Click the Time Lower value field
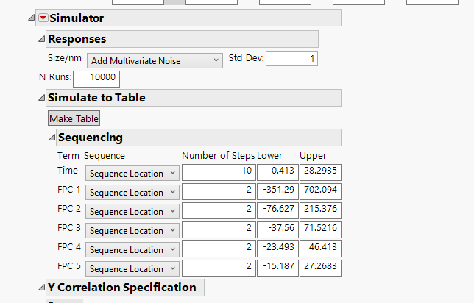 (x=275, y=172)
